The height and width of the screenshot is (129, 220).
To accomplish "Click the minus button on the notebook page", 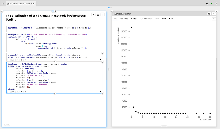I will [x=103, y=15].
